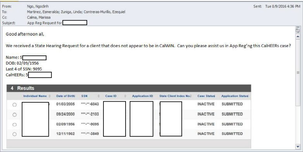
Task: Click date of birth cell 09/24/2000
Action: pyautogui.click(x=65, y=114)
